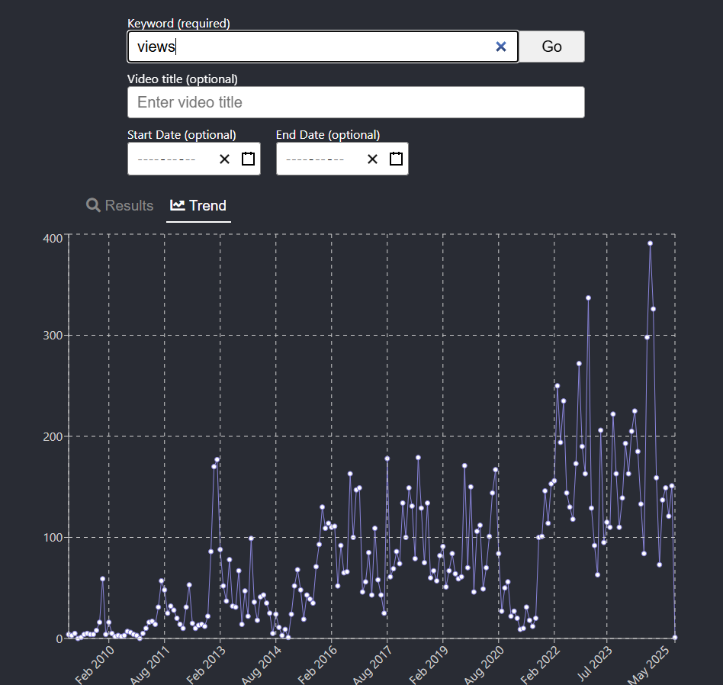Image resolution: width=723 pixels, height=685 pixels.
Task: Click the Keyword (required) label
Action: [179, 23]
